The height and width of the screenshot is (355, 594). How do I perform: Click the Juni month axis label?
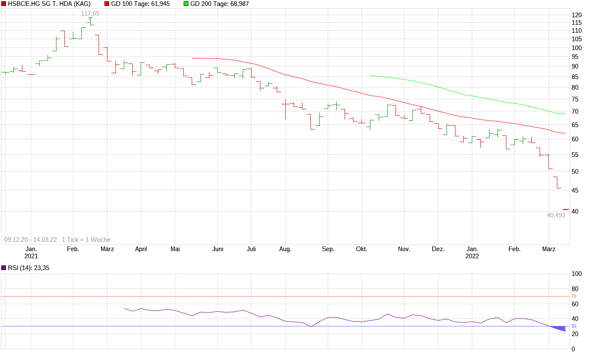point(218,249)
